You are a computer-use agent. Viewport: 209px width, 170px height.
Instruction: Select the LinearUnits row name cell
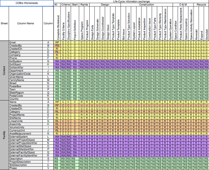pos(25,121)
